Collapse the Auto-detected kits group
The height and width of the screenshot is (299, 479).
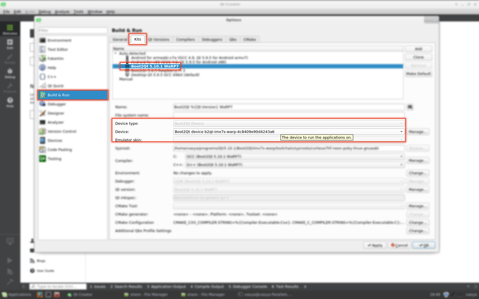point(115,53)
